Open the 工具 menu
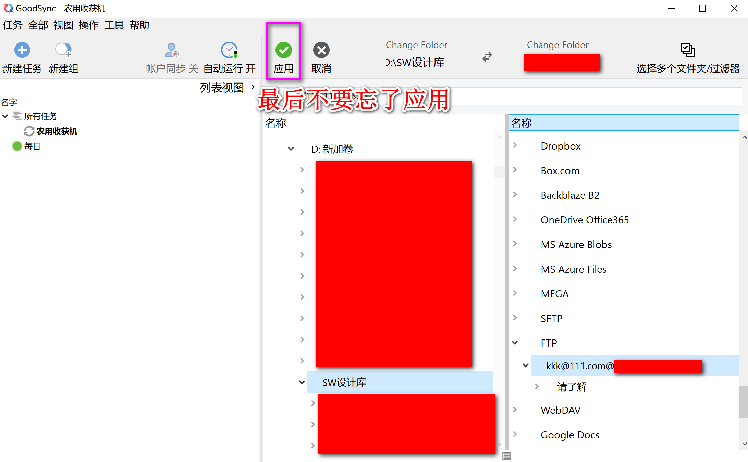The width and height of the screenshot is (748, 462). coord(114,25)
